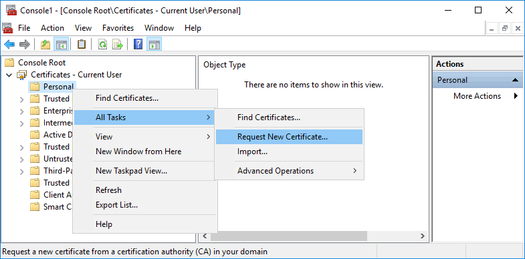Screen dimensions: 525x259
Task: Open All Tasks submenu
Action: coord(144,117)
